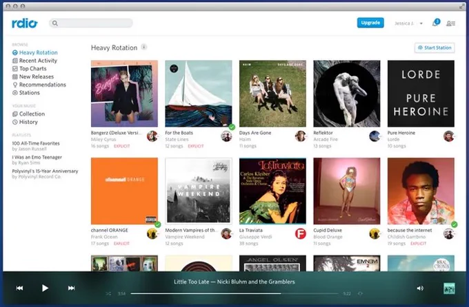Open New Releases in sidebar
The image size is (469, 307).
(x=33, y=77)
